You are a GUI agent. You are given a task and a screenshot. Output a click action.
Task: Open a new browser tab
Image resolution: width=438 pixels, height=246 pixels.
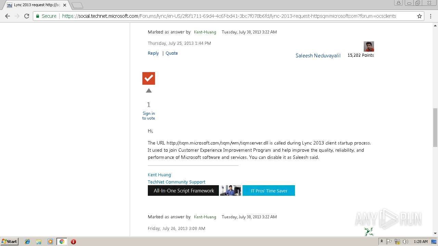tap(78, 5)
